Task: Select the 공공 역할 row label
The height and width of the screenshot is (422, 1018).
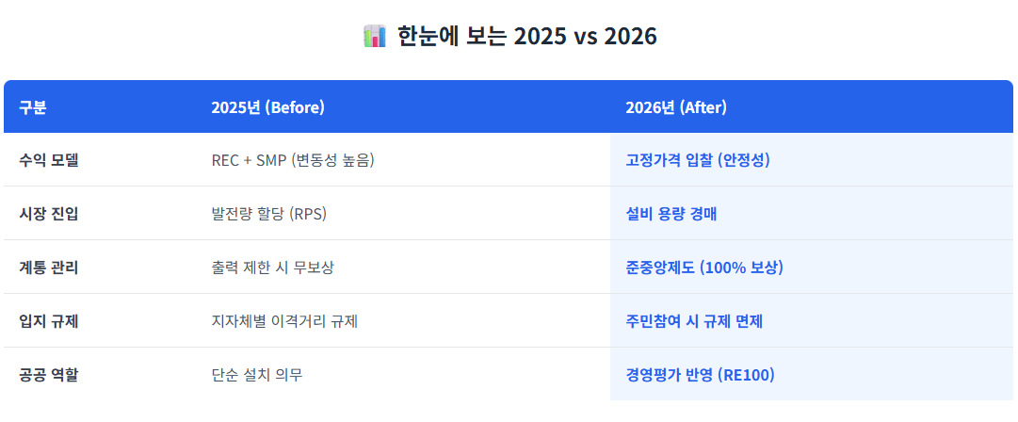Action: click(x=49, y=375)
